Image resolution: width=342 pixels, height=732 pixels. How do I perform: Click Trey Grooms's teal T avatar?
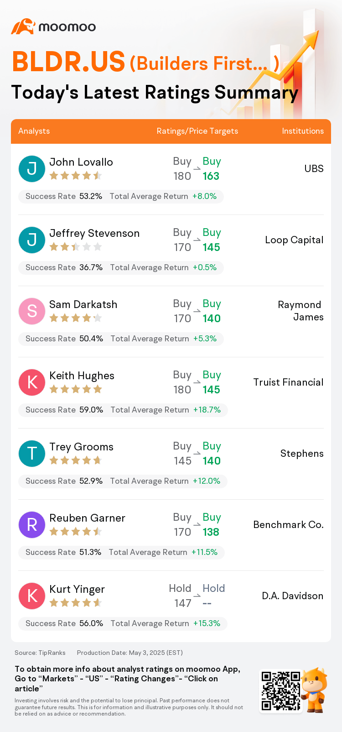coord(32,453)
